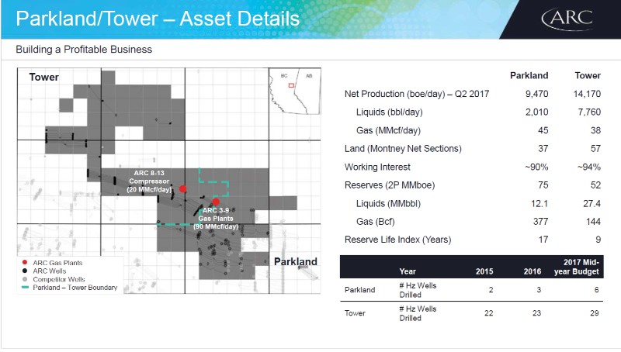
Task: Select the Net Production (boe/day) – Q2 2017 row label
Action: pyautogui.click(x=417, y=94)
